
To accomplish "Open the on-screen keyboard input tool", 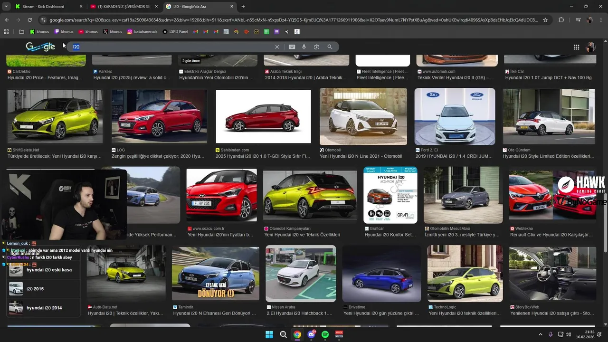I will point(292,47).
